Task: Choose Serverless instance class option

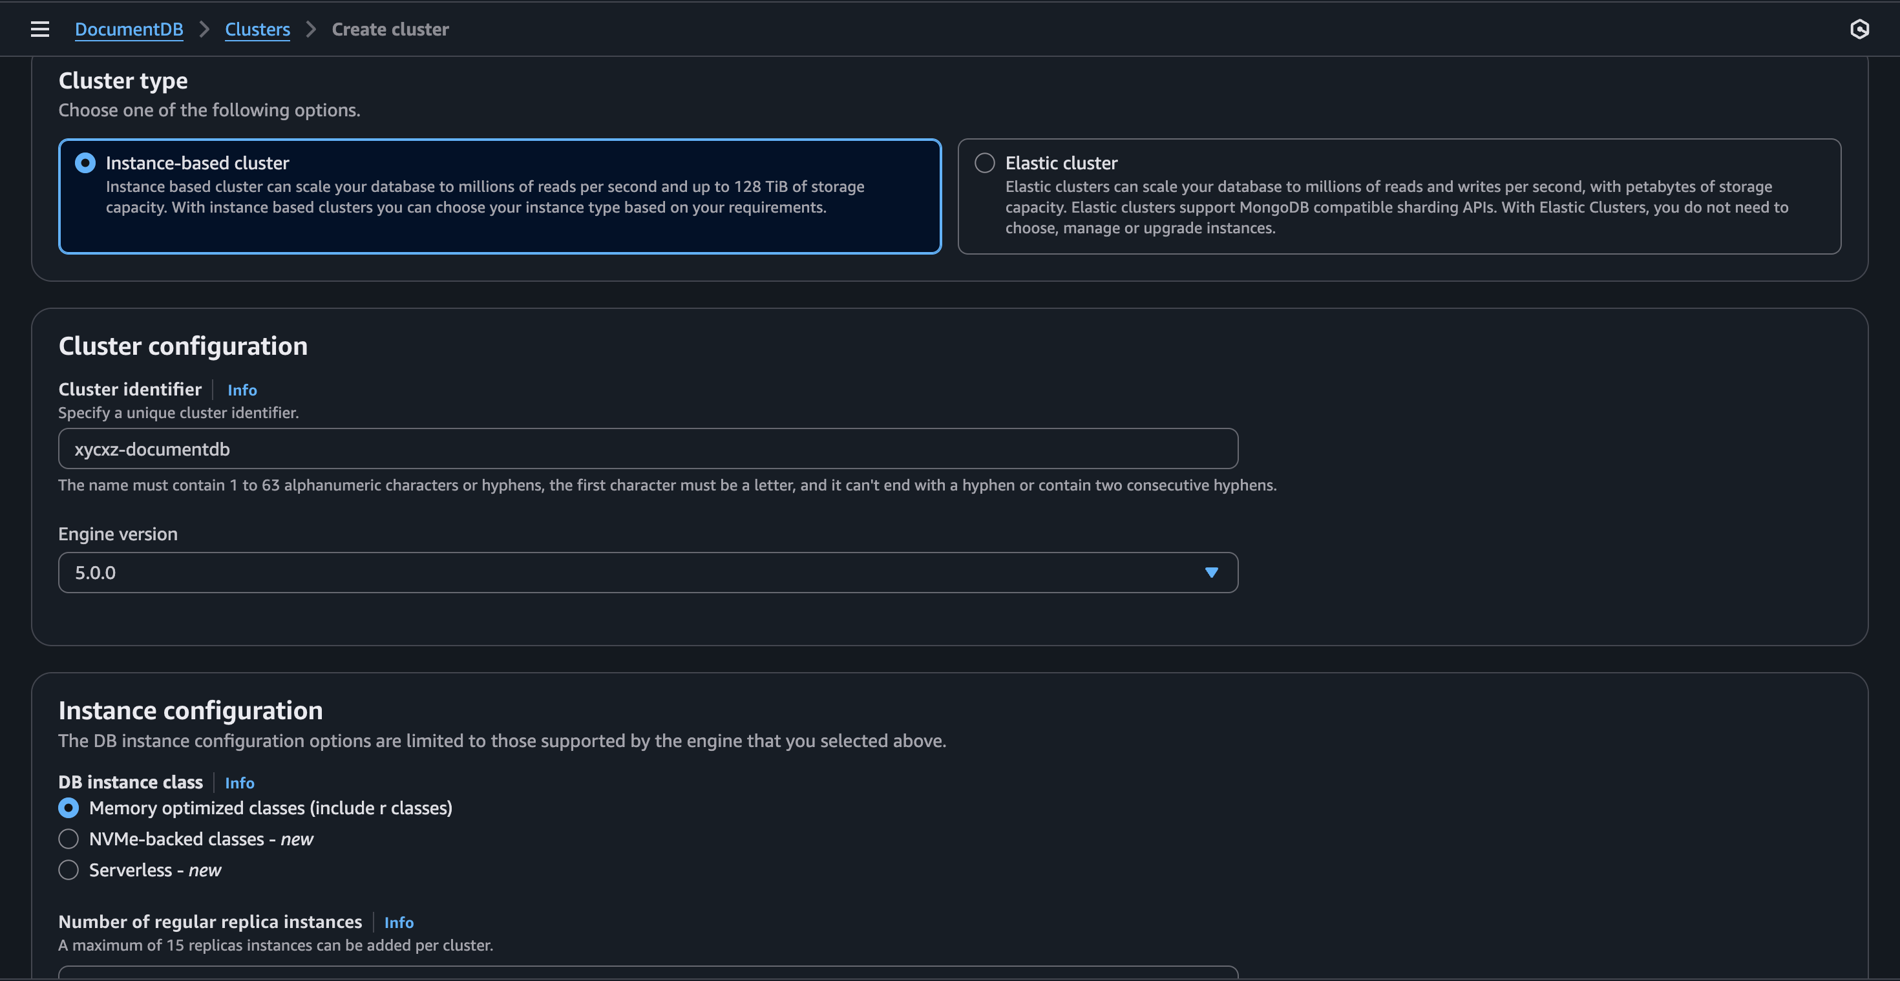Action: pos(69,870)
